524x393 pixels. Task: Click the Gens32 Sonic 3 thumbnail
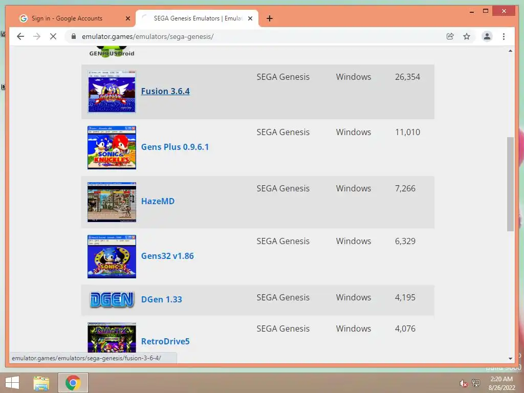(112, 256)
